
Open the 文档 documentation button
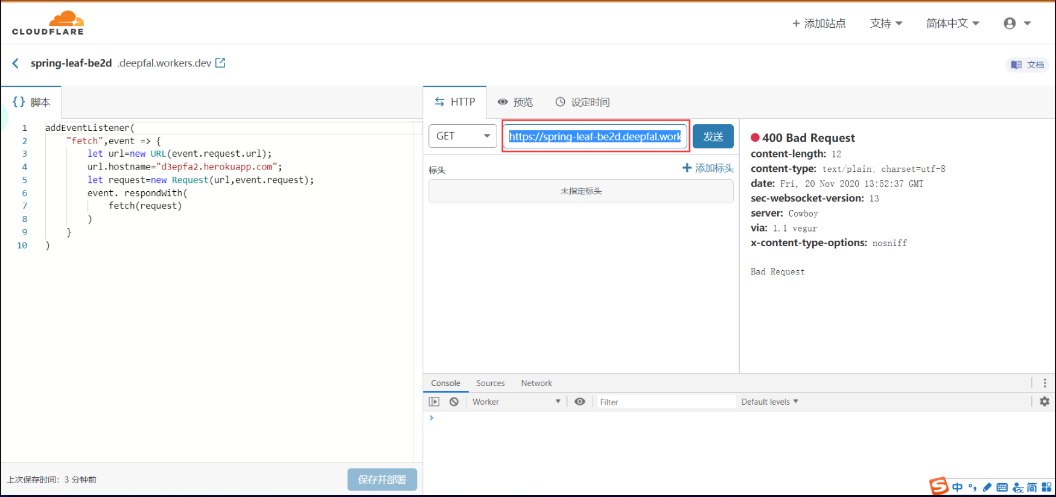click(x=1028, y=65)
